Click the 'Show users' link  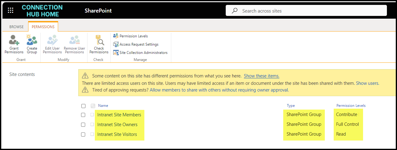(367, 83)
